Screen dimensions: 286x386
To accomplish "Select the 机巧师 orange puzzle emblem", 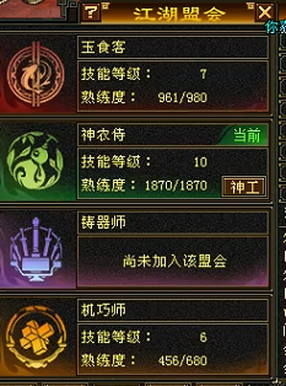I will tap(36, 337).
